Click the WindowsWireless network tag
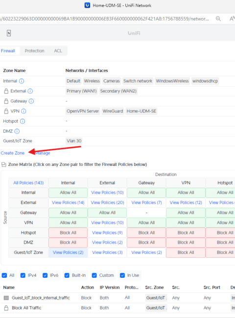235x318 pixels. coord(172,81)
